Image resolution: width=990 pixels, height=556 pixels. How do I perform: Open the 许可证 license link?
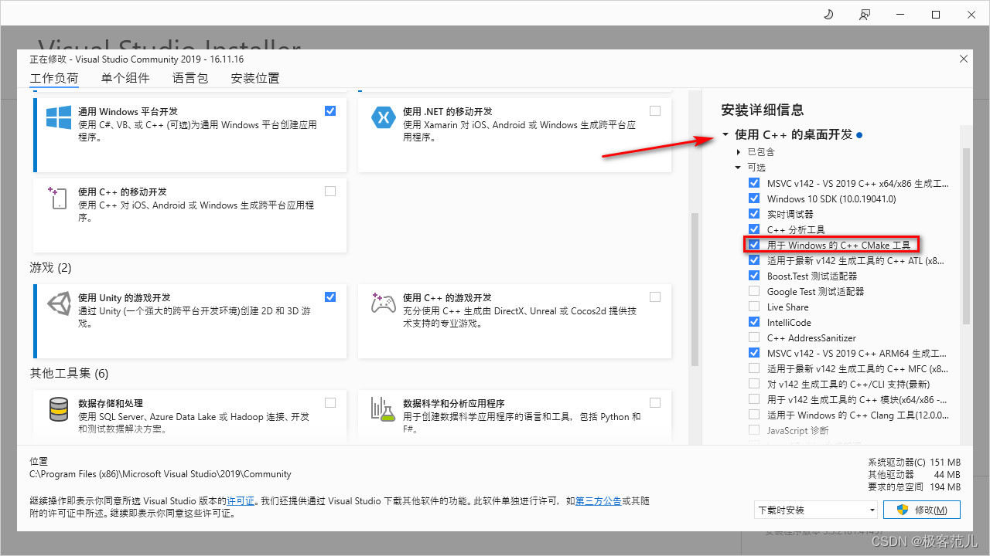[x=241, y=501]
